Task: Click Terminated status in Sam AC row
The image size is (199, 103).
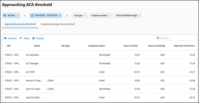Action: tap(105, 89)
